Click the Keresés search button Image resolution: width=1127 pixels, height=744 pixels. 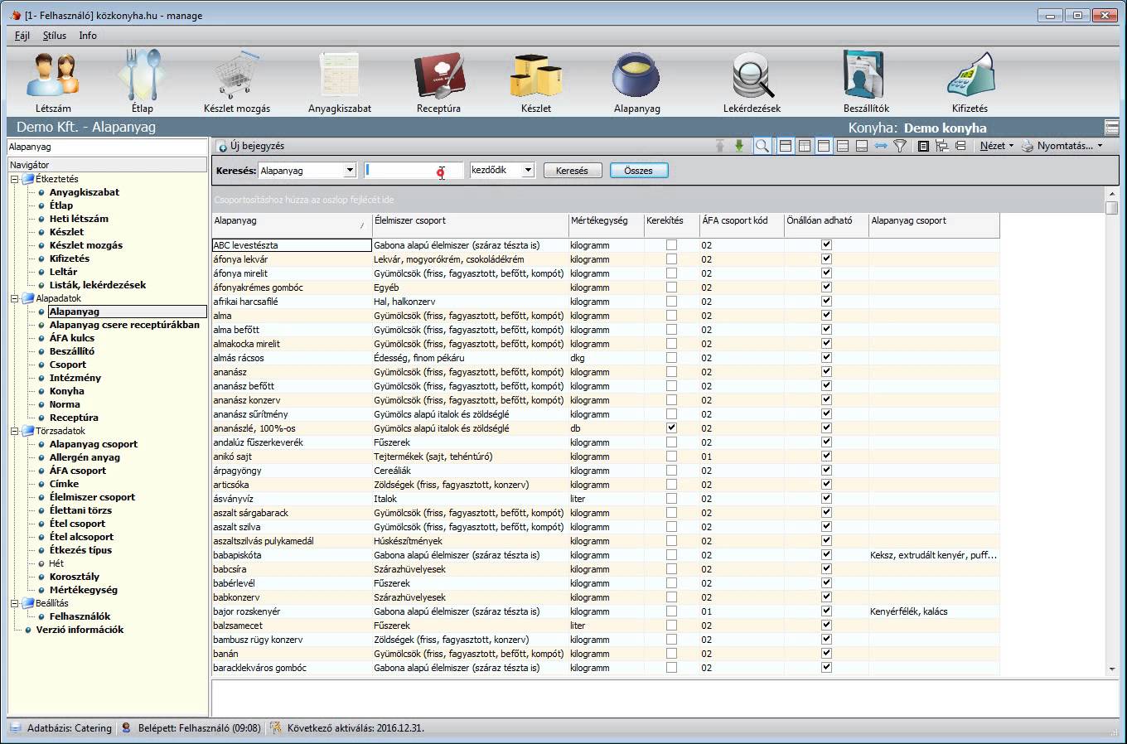coord(572,171)
